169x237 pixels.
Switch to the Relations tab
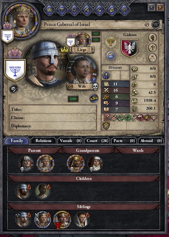tap(43, 141)
